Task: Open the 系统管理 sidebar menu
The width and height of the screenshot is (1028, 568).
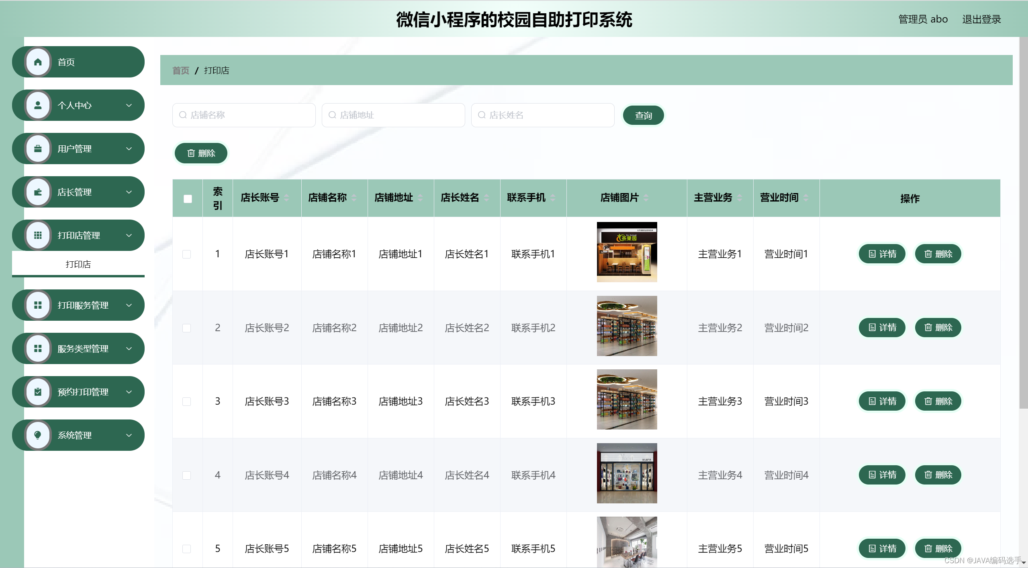Action: click(x=78, y=435)
